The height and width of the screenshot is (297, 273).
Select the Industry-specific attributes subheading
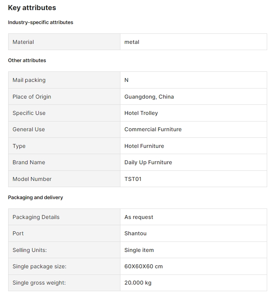tap(40, 23)
